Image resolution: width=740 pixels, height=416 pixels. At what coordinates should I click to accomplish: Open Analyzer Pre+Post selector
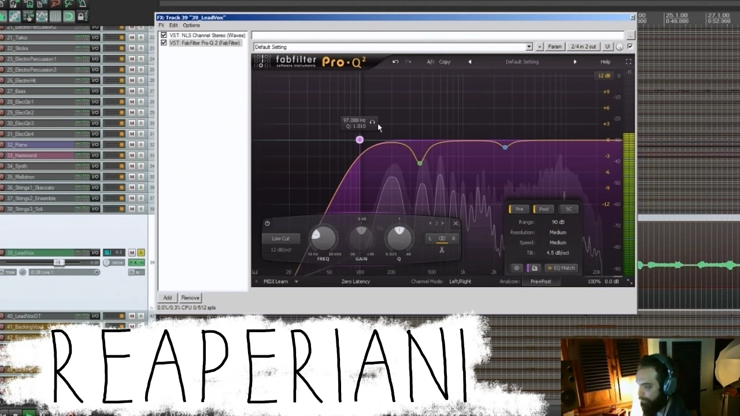(x=541, y=282)
